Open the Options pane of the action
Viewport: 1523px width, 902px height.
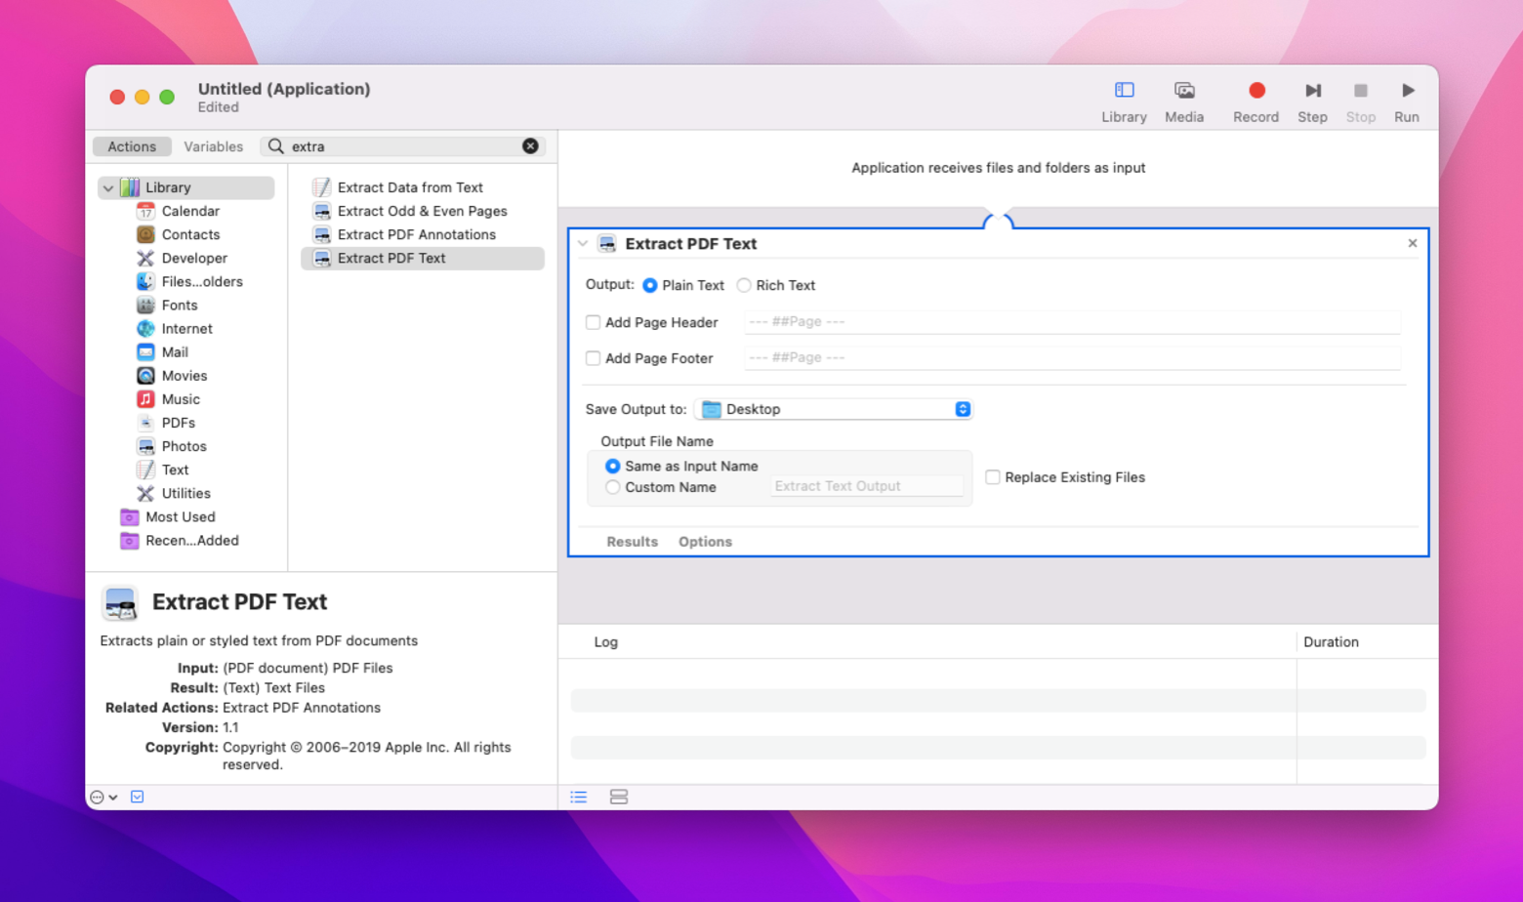[x=705, y=541]
